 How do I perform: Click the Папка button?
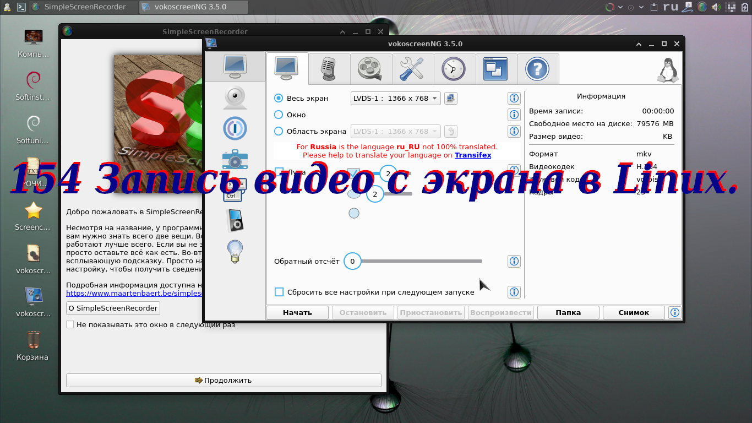(568, 312)
